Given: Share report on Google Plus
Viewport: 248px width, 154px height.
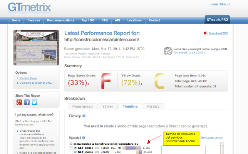Looking at the screenshot, I should (x=19, y=102).
